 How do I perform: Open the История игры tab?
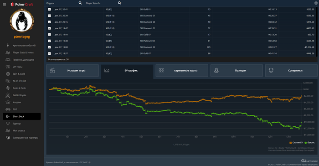click(72, 71)
